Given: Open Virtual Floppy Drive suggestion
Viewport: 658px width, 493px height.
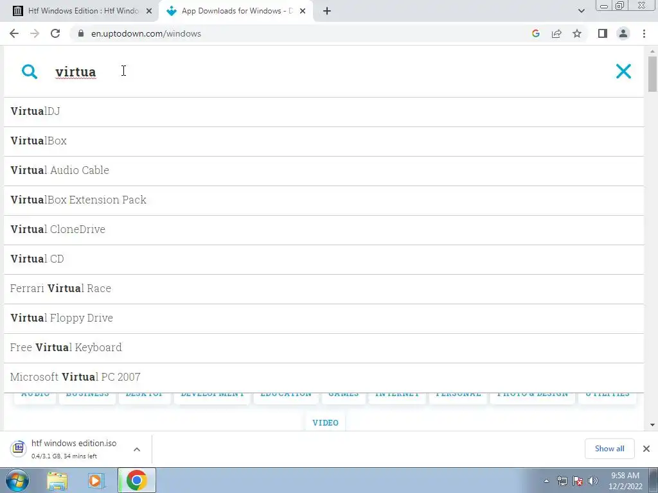Looking at the screenshot, I should [324, 318].
